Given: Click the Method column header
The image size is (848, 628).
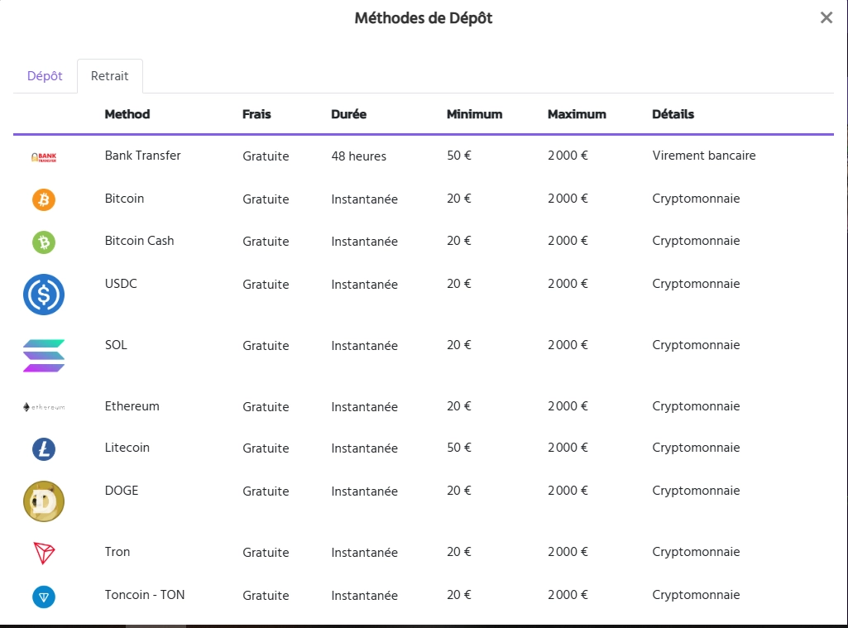Looking at the screenshot, I should coord(127,114).
